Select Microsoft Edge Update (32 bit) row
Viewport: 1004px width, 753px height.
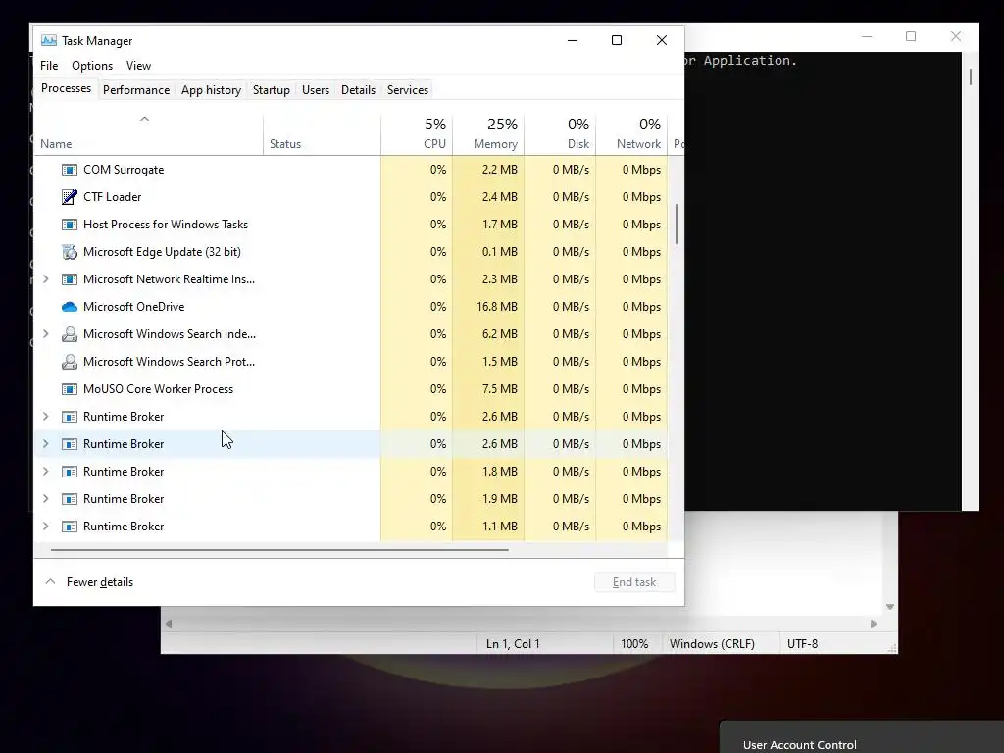point(351,252)
